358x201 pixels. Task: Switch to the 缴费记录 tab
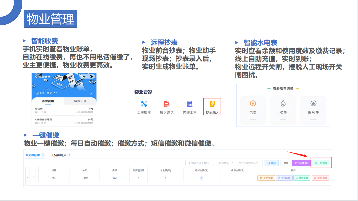(x=80, y=101)
